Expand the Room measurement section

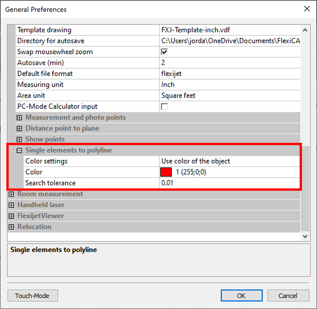(11, 194)
